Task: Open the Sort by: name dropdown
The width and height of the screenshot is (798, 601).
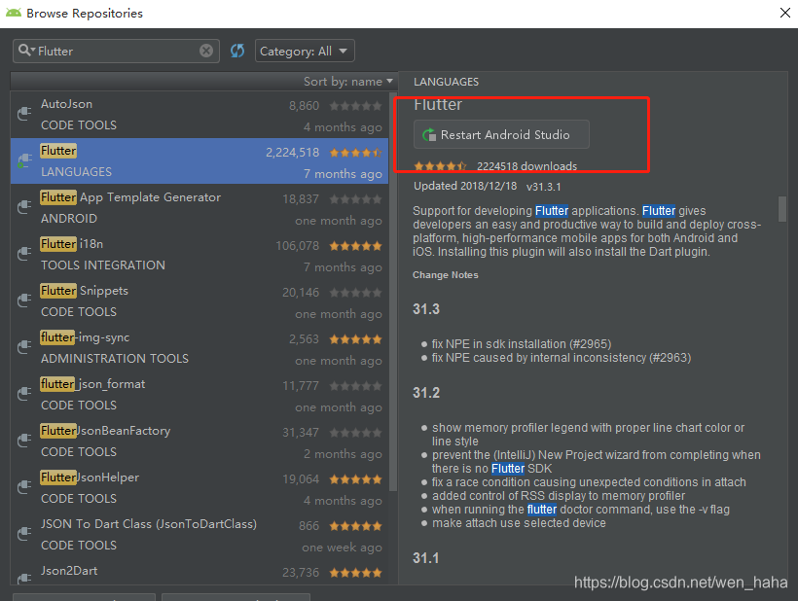Action: tap(348, 82)
